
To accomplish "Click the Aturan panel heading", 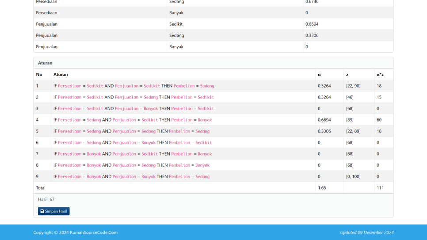I will pyautogui.click(x=45, y=63).
